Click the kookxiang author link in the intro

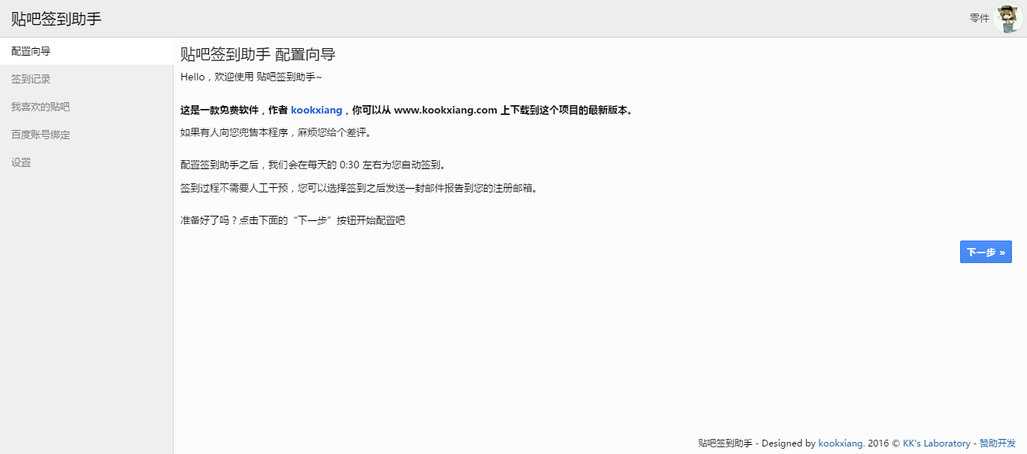tap(316, 110)
